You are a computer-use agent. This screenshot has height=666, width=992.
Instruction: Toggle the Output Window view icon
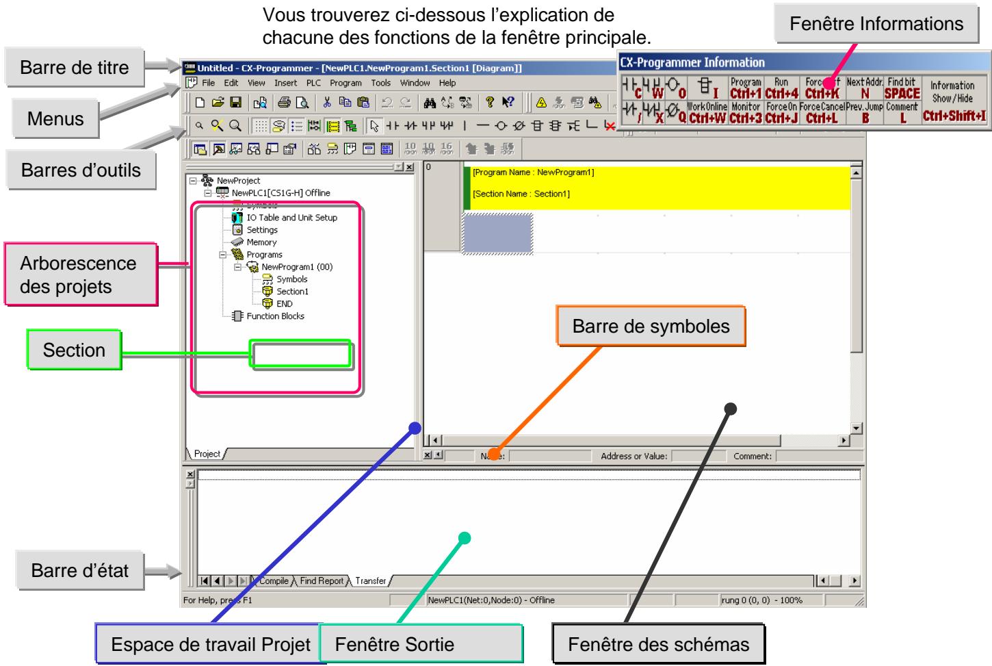click(218, 149)
